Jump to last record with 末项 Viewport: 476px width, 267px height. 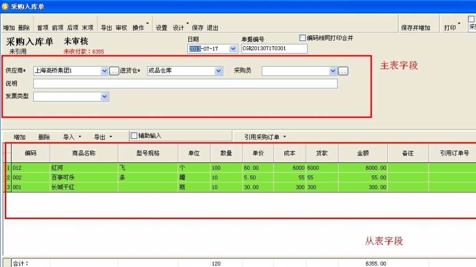pyautogui.click(x=88, y=28)
